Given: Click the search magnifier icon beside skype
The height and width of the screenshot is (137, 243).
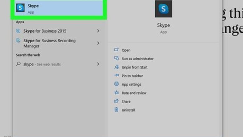Looking at the screenshot, I should (x=18, y=64).
